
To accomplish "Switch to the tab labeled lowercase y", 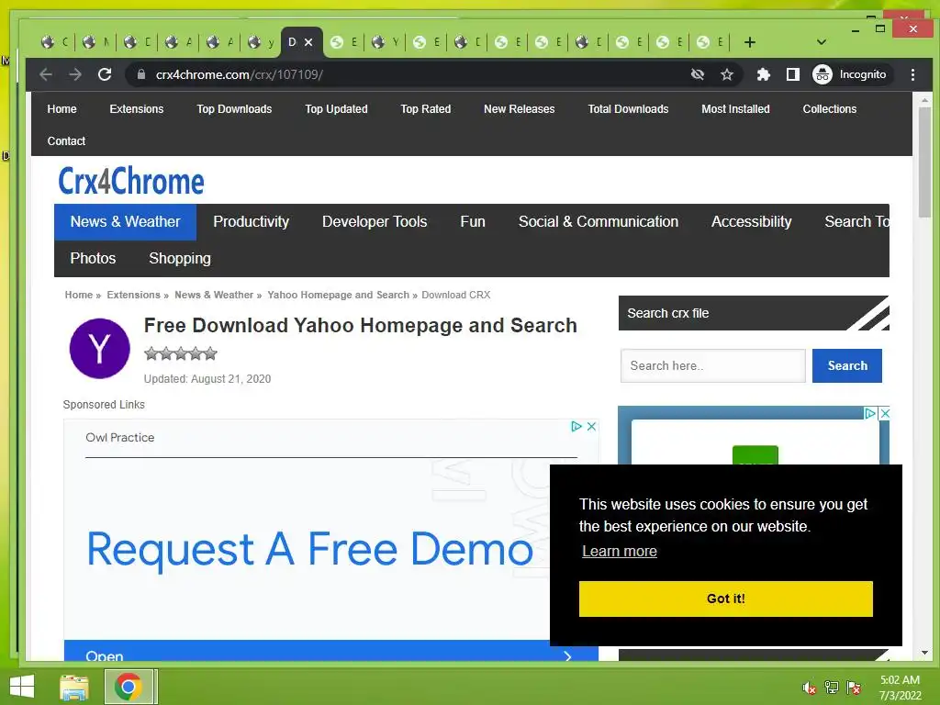I will pos(262,42).
